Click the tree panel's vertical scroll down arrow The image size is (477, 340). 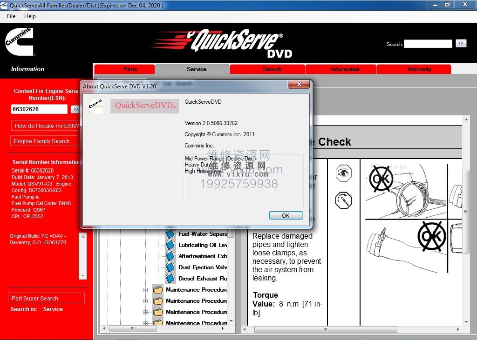click(231, 321)
